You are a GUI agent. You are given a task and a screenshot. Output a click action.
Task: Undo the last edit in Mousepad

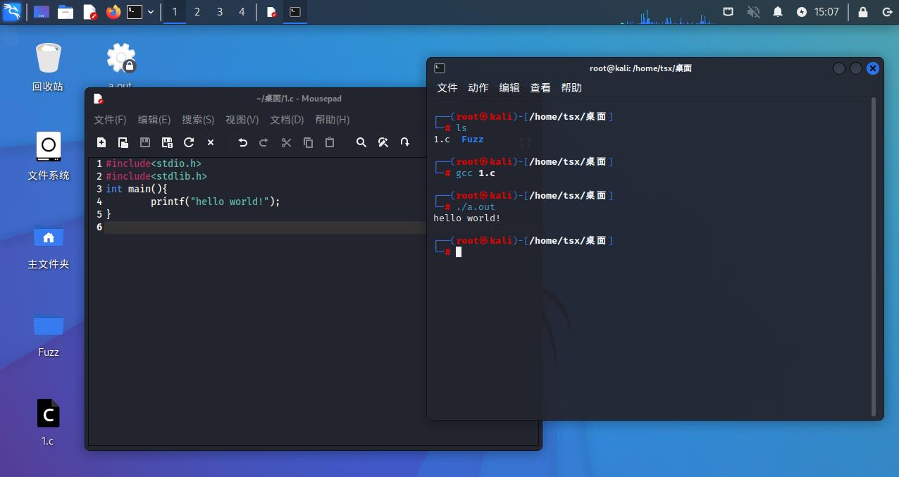tap(242, 142)
